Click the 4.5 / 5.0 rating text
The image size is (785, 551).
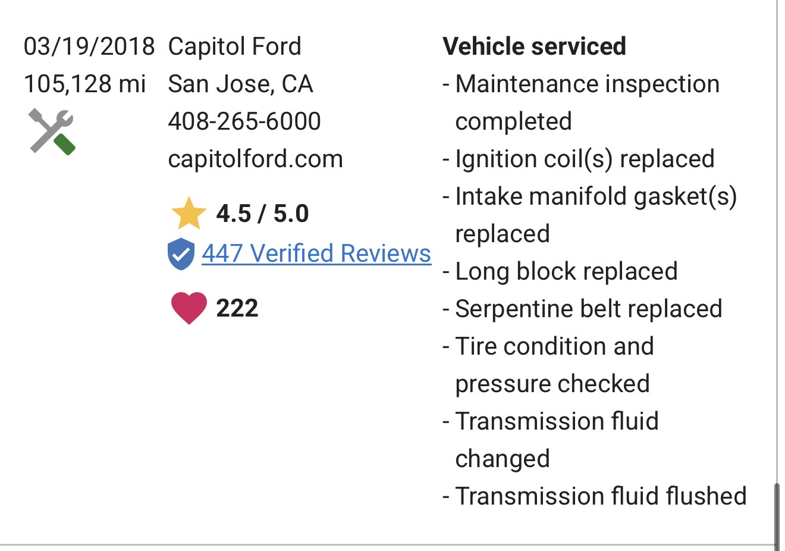click(262, 214)
